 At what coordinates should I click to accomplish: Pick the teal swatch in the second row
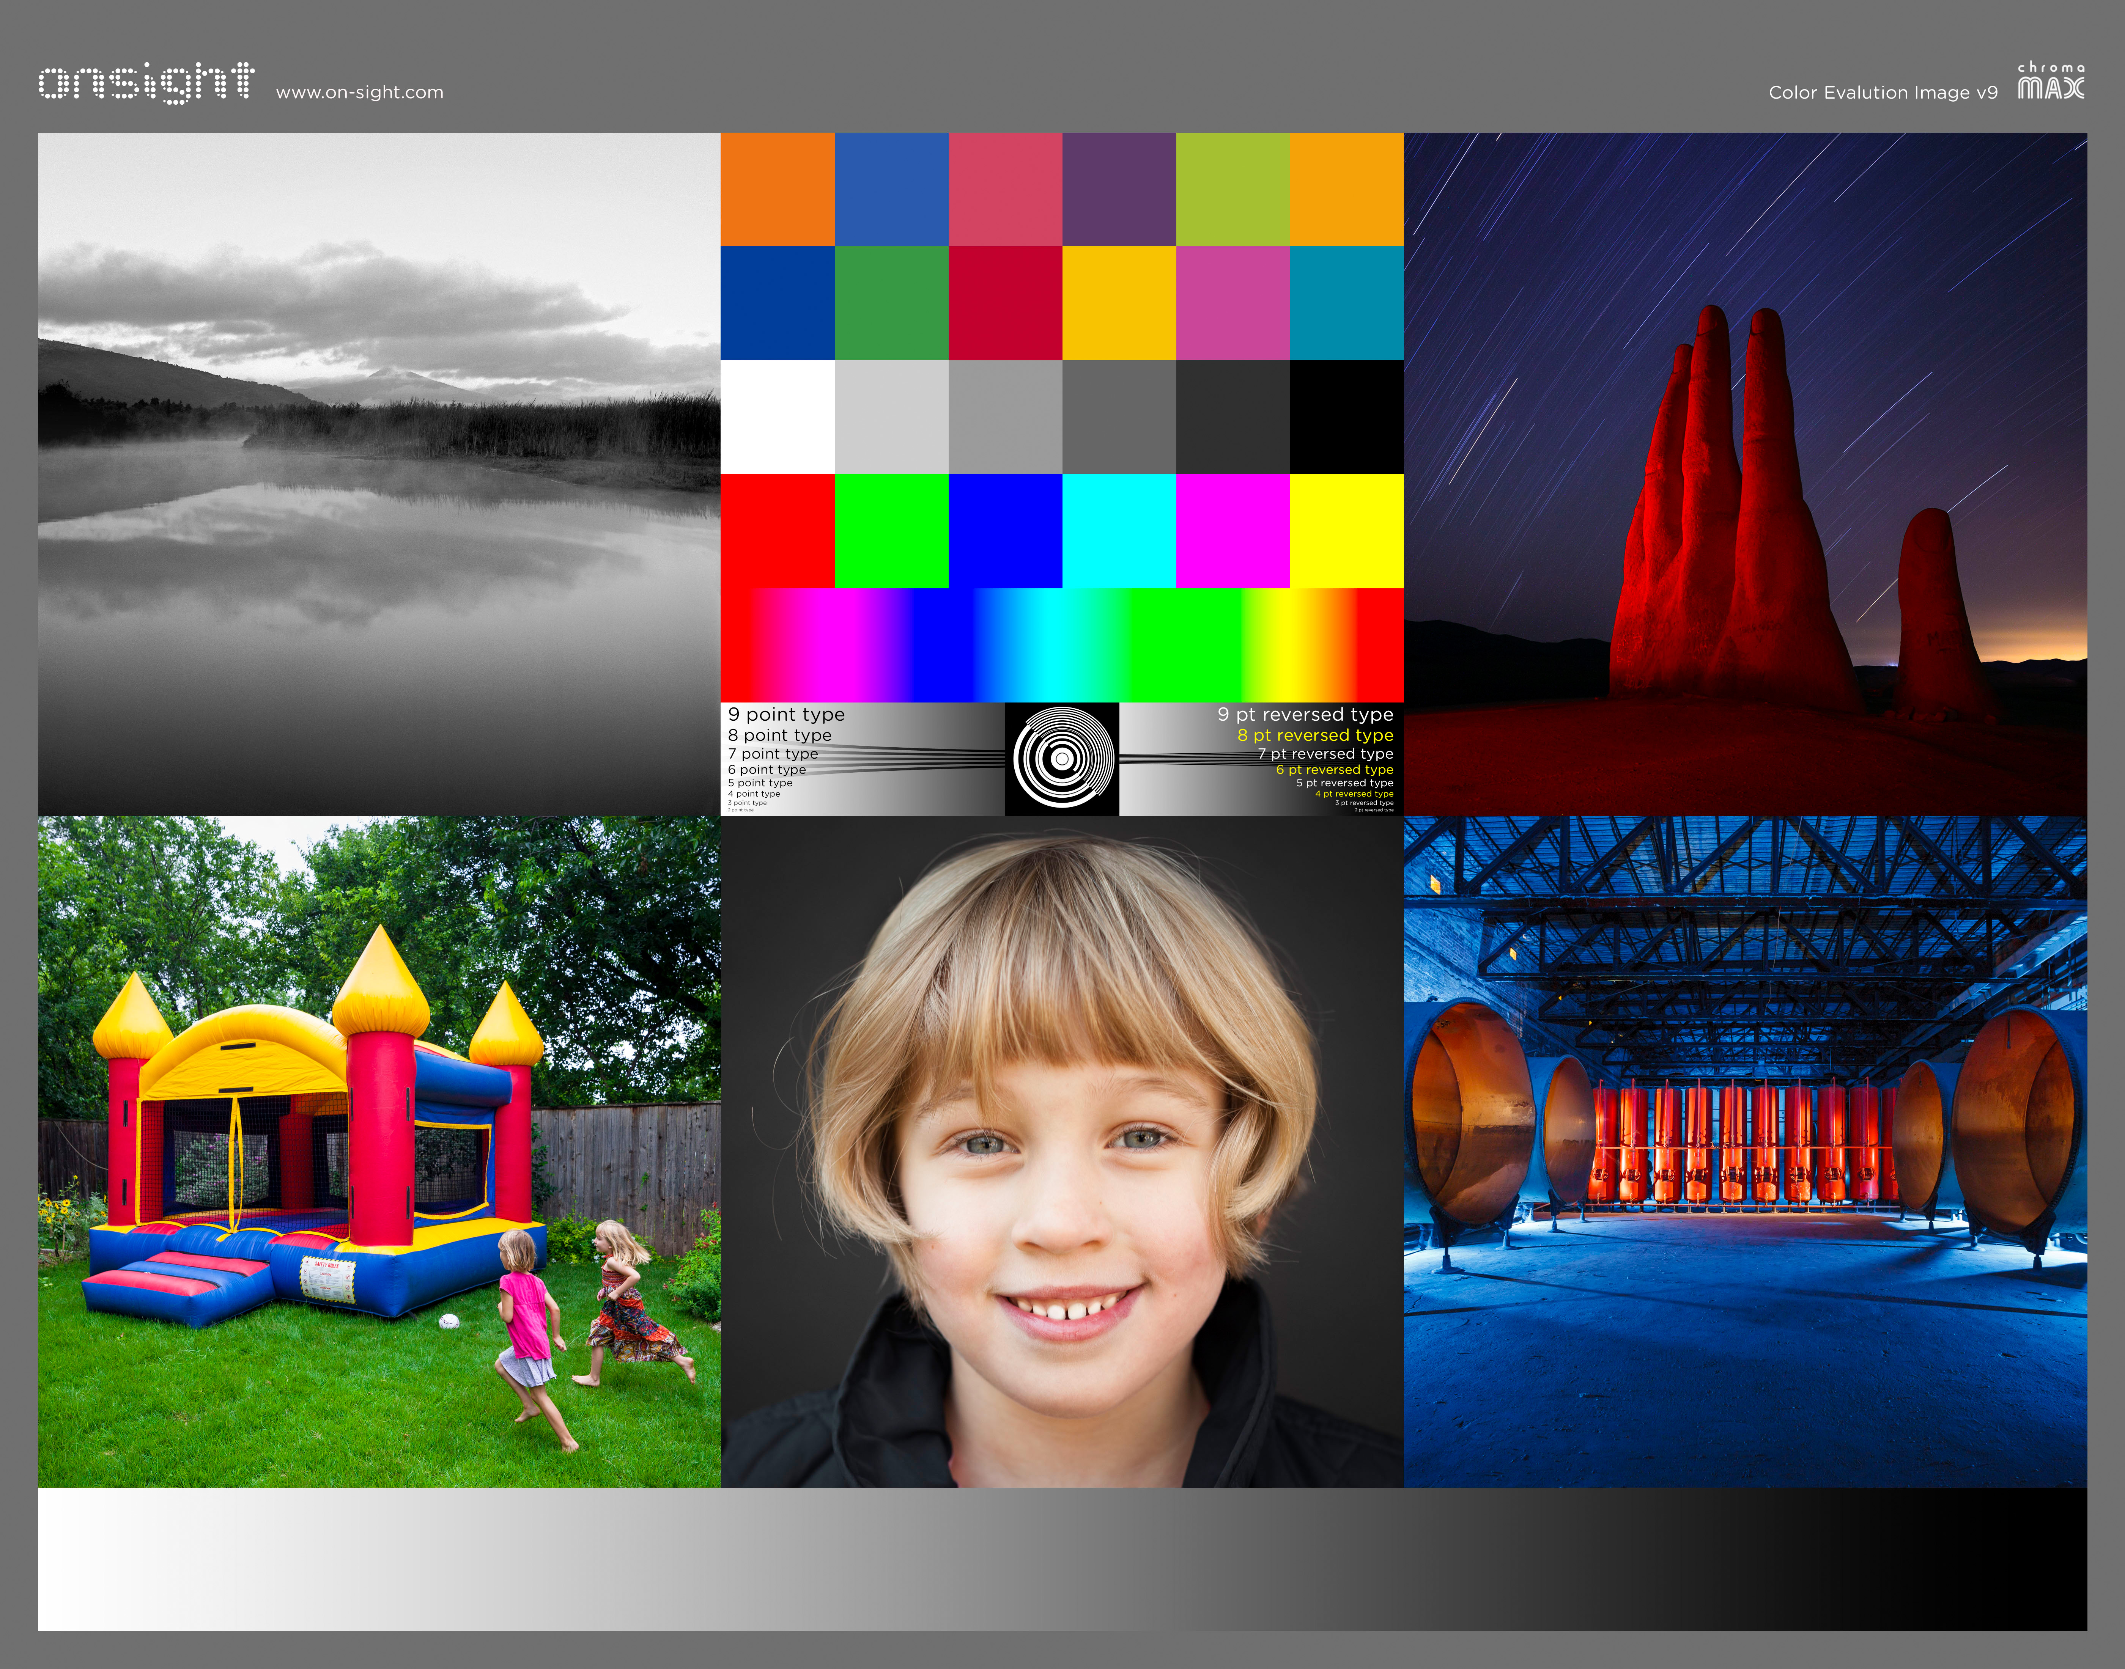pyautogui.click(x=1347, y=303)
